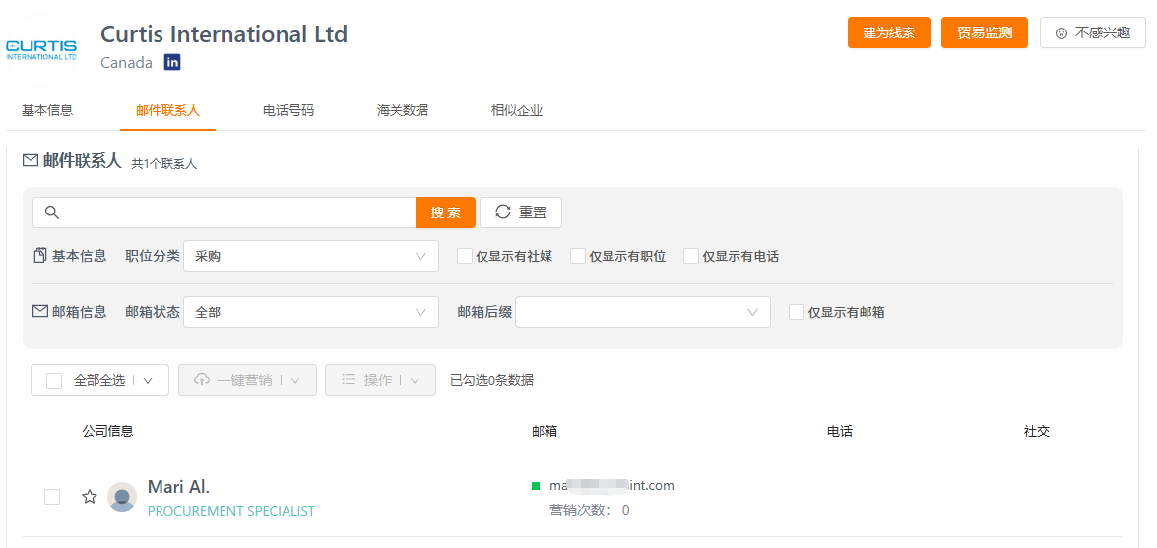Click the Canada country label
The image size is (1157, 548).
tap(126, 63)
